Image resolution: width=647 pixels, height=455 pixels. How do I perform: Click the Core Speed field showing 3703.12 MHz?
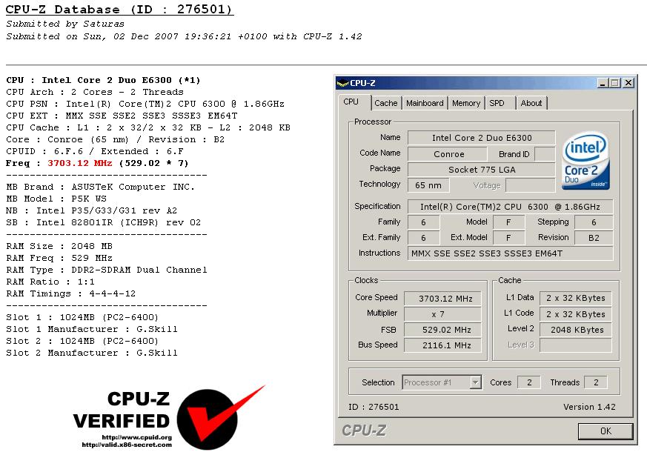coord(442,298)
